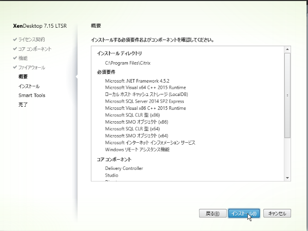
Task: Click Microsoft SMO オブジェクト (x86) entry
Action: (137, 122)
